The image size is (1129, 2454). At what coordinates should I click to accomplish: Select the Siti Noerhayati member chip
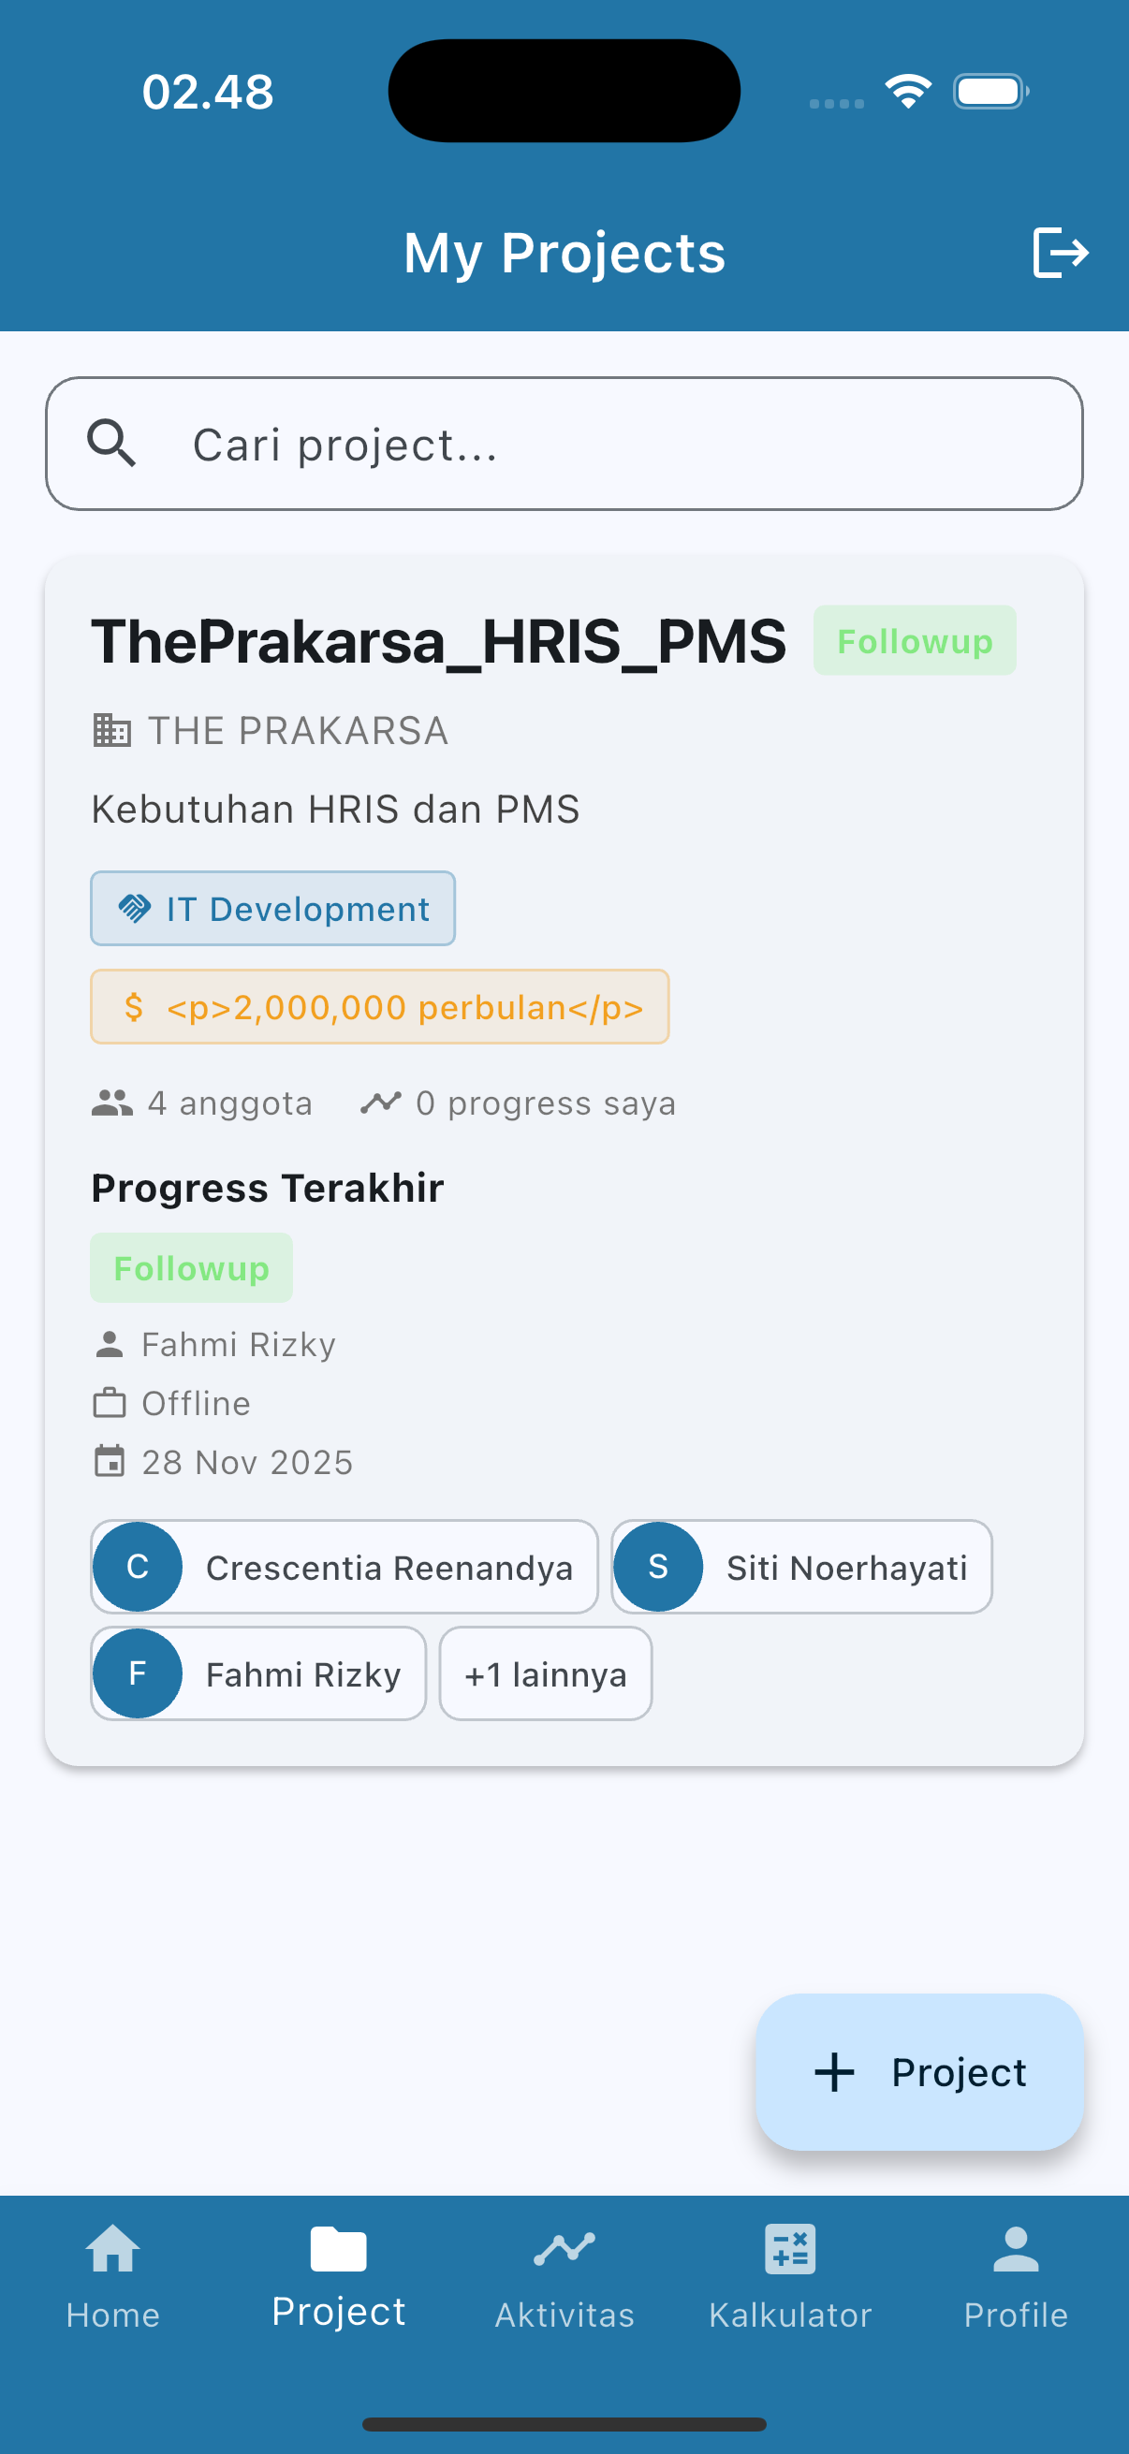(x=801, y=1567)
